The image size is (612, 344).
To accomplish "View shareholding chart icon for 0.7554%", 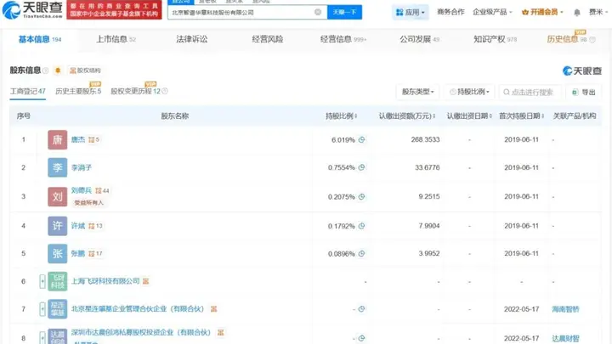I will pos(361,167).
